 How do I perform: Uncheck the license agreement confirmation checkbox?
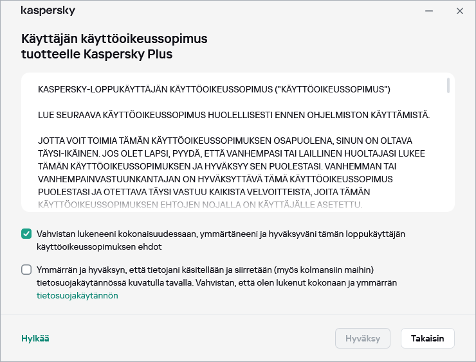(x=26, y=234)
